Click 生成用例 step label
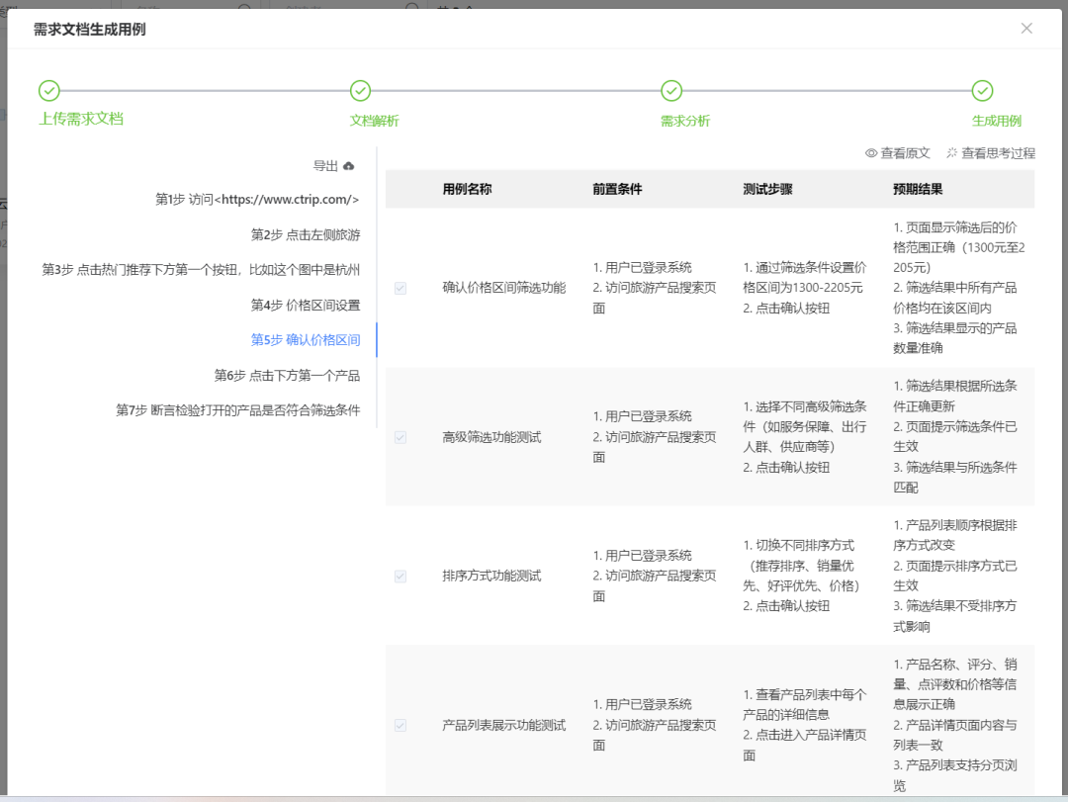The image size is (1068, 802). [997, 121]
